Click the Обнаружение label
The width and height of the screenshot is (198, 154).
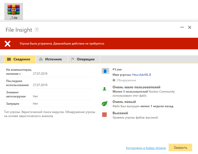pyautogui.click(x=126, y=80)
